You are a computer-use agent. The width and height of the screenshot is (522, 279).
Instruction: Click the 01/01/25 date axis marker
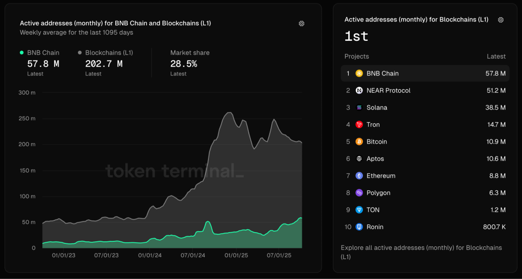[237, 256]
